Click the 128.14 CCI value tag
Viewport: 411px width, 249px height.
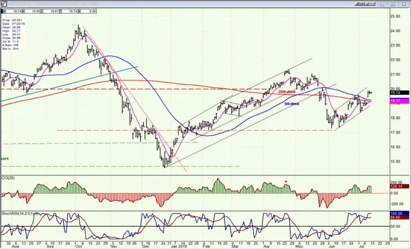pyautogui.click(x=399, y=186)
